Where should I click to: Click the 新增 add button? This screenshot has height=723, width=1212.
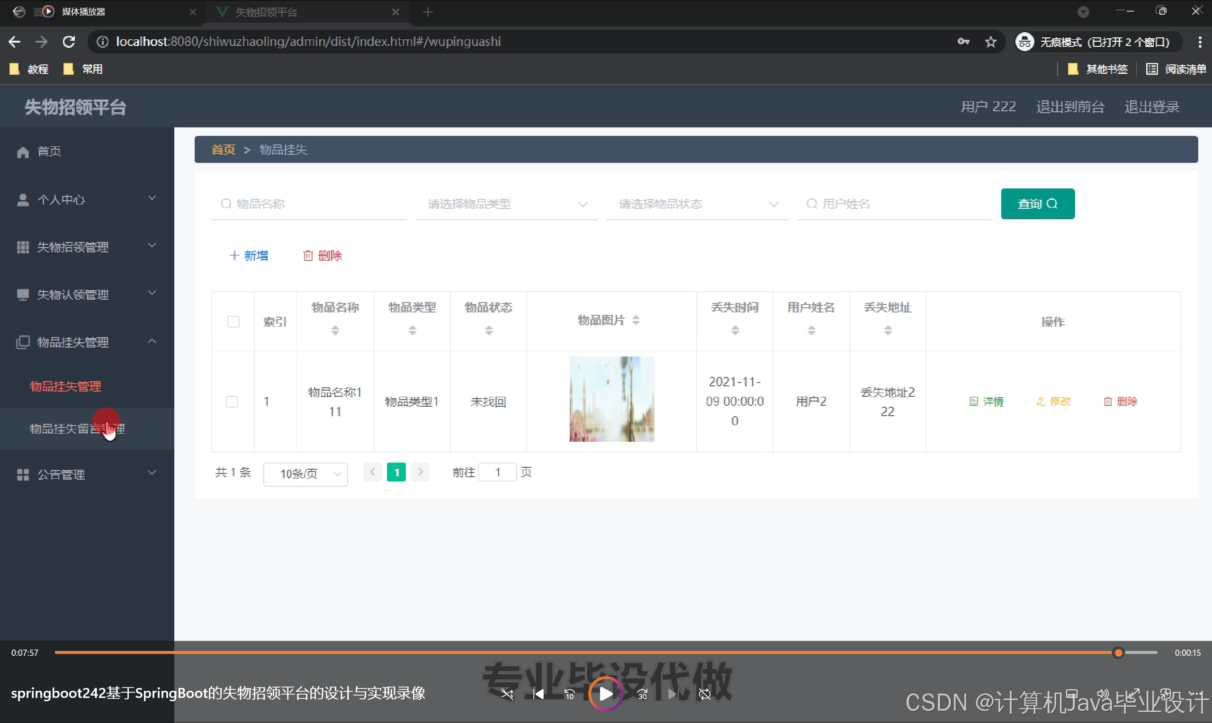click(249, 256)
